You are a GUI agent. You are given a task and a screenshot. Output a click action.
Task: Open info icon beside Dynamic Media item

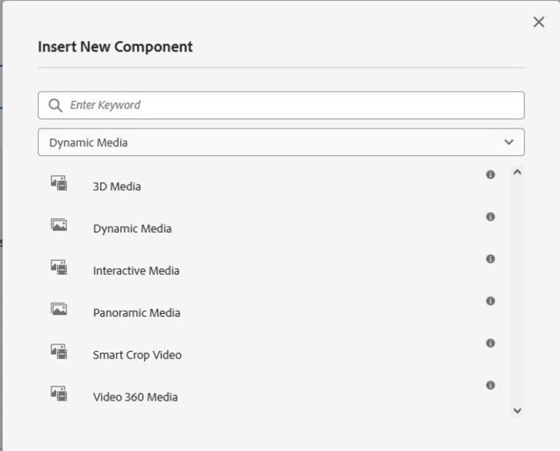pos(490,217)
